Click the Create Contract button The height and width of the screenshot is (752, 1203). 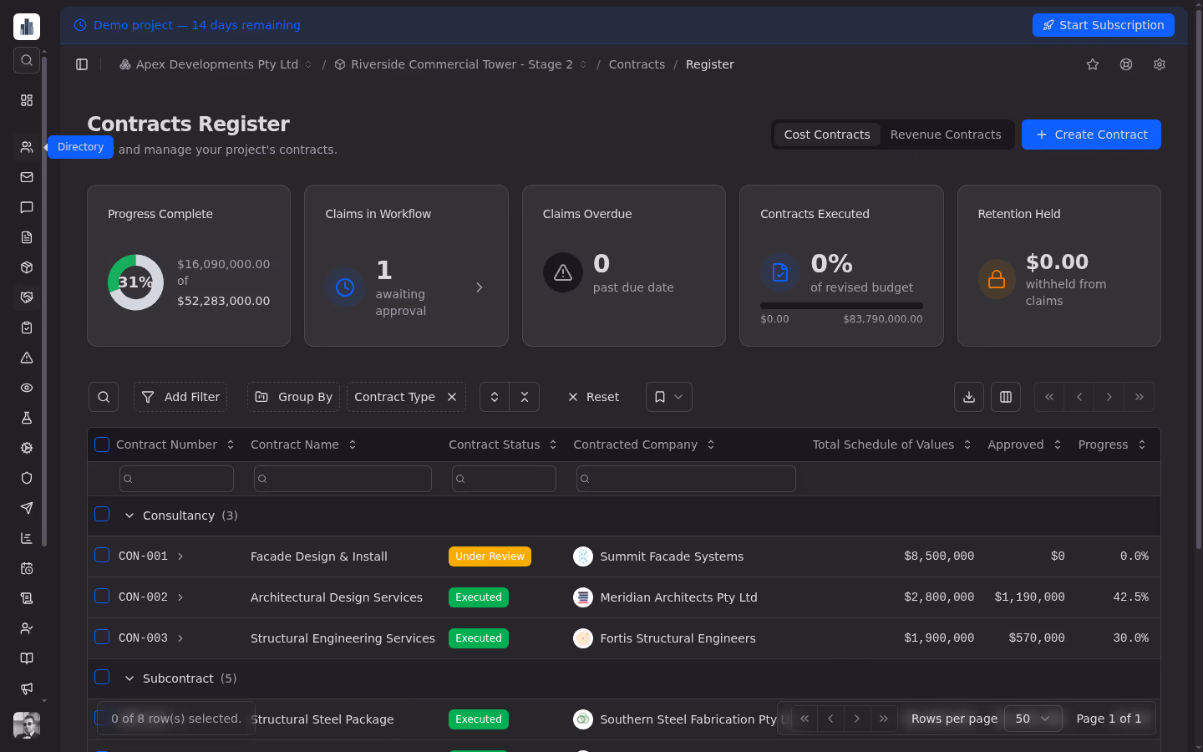[x=1091, y=135]
